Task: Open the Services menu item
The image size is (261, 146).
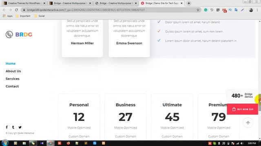Action: tap(13, 79)
